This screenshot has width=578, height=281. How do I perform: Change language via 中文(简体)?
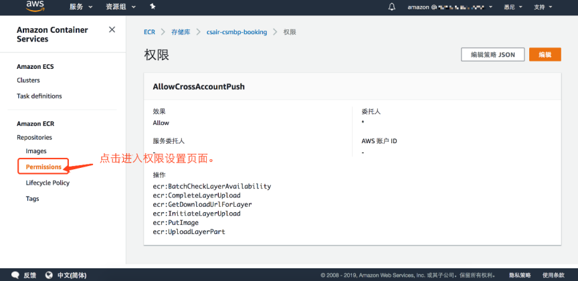pyautogui.click(x=72, y=275)
